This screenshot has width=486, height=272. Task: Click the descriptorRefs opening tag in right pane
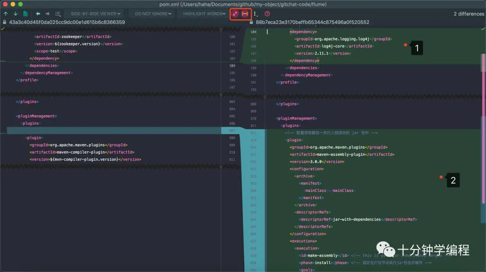[312, 212]
